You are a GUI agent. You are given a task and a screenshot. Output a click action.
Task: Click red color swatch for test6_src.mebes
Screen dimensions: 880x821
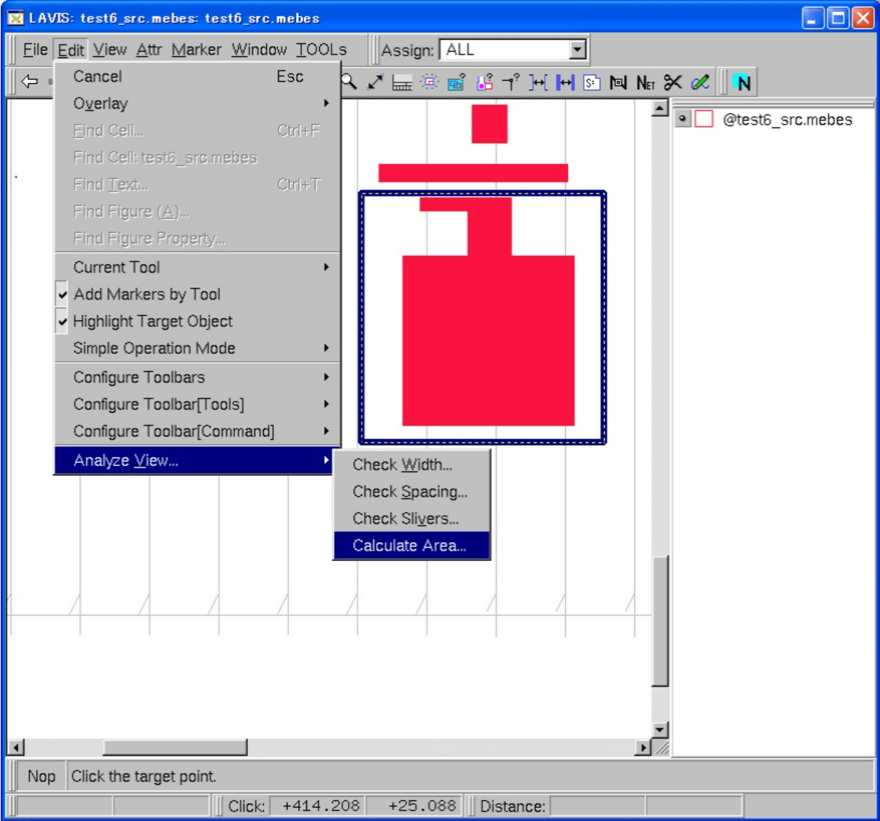[x=703, y=119]
